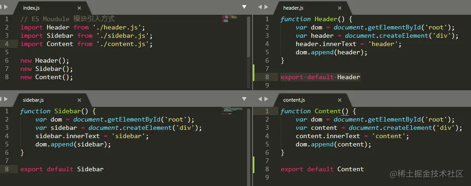Click line number 8 in header.js gutter
This screenshot has height=186, width=471.
click(267, 77)
